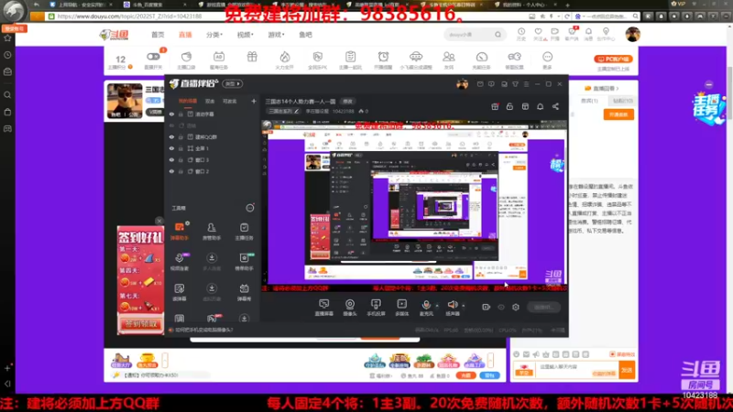733x412 pixels.
Task: Switch to the 贵宾(1) tab in the right panel
Action: (x=589, y=101)
